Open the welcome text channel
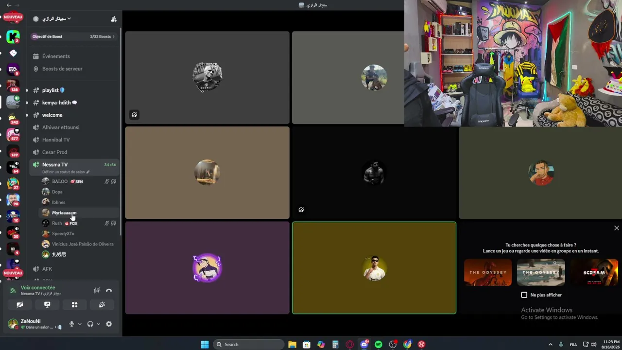The image size is (622, 350). pos(74,115)
